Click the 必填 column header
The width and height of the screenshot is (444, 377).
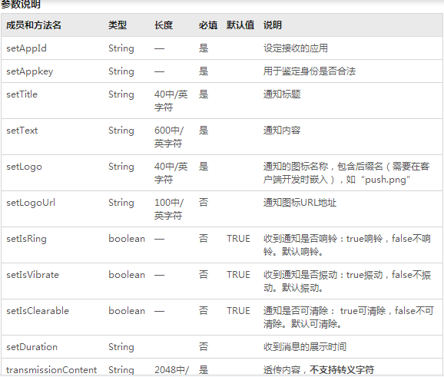click(208, 25)
